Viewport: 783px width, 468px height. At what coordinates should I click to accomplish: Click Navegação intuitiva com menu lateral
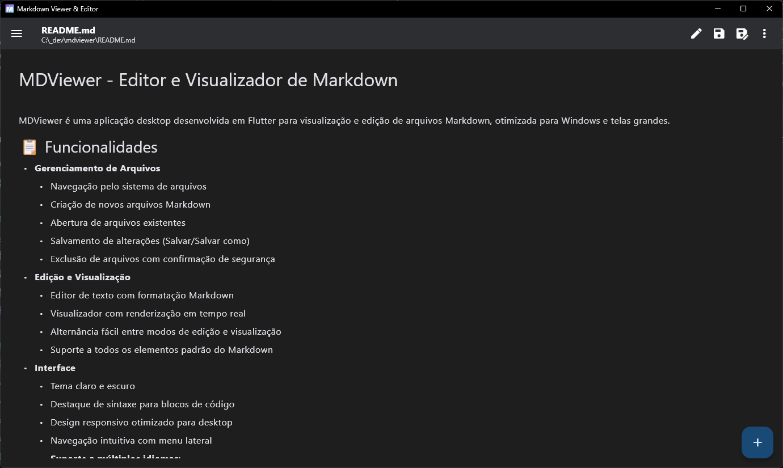tap(131, 441)
